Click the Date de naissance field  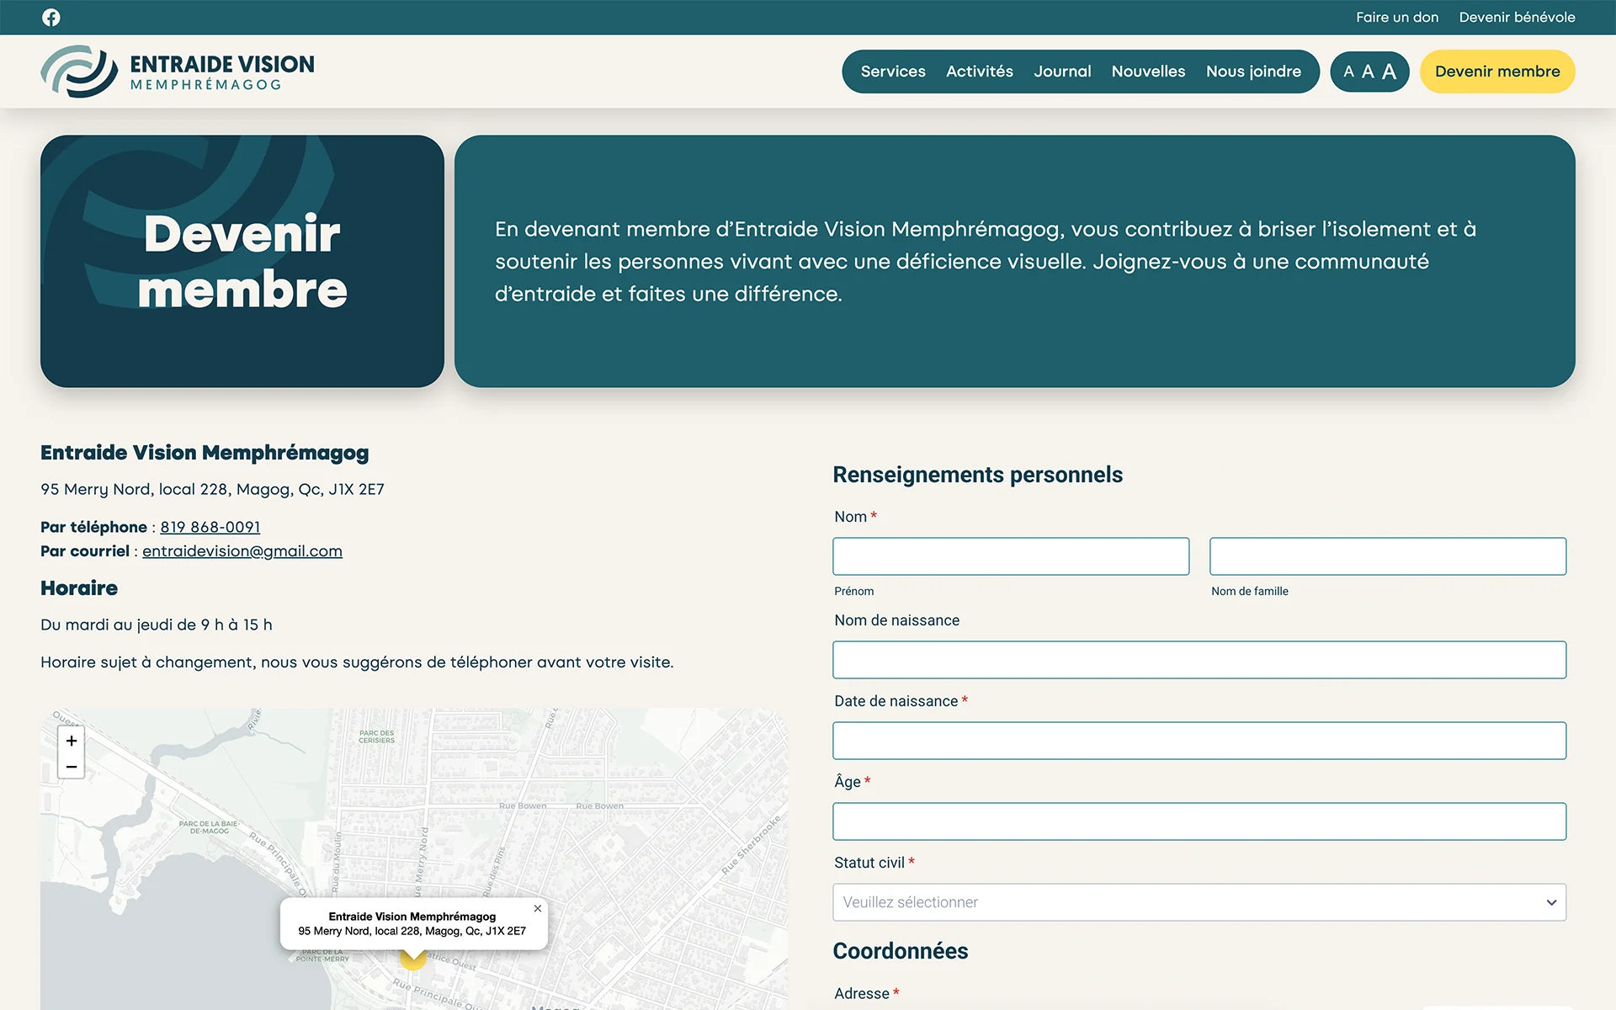1199,741
